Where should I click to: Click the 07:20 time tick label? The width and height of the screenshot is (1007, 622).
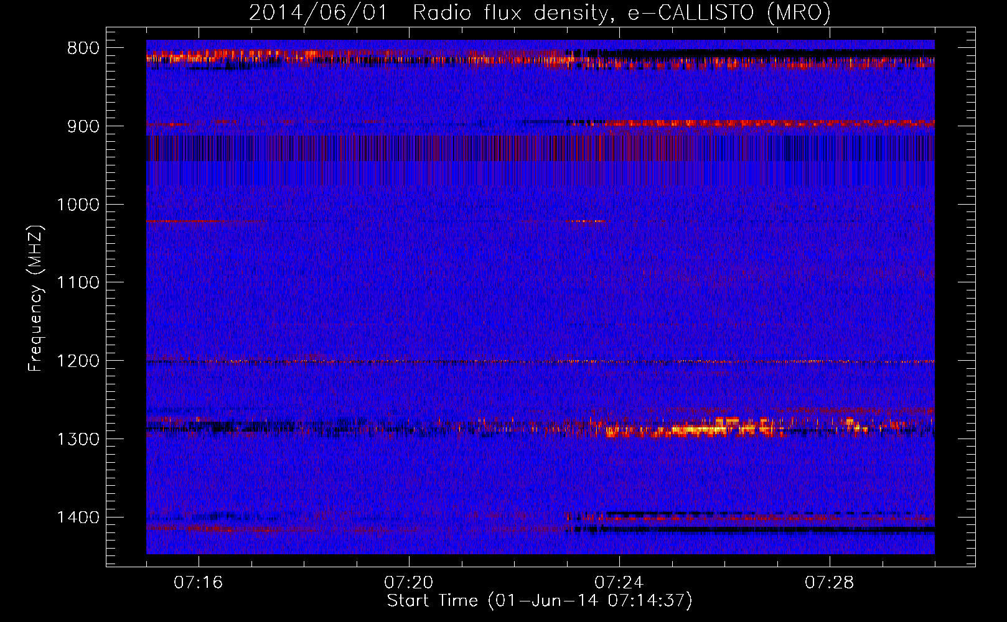coord(408,583)
